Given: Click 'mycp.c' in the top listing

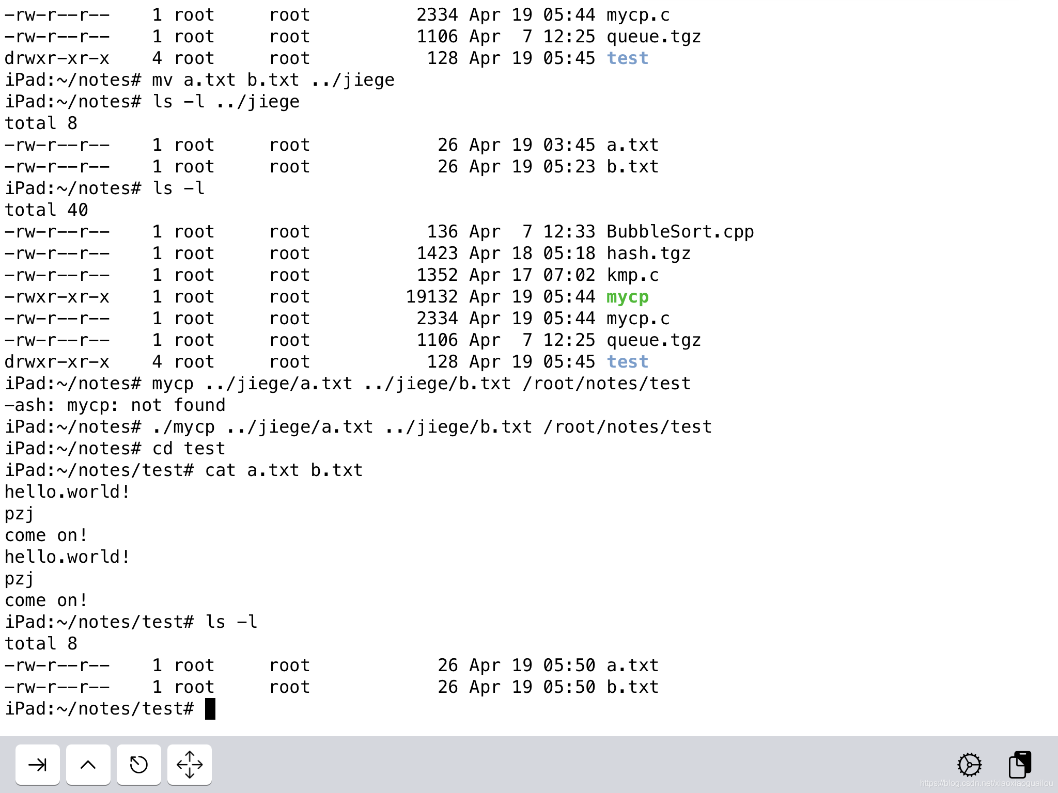Looking at the screenshot, I should (638, 15).
